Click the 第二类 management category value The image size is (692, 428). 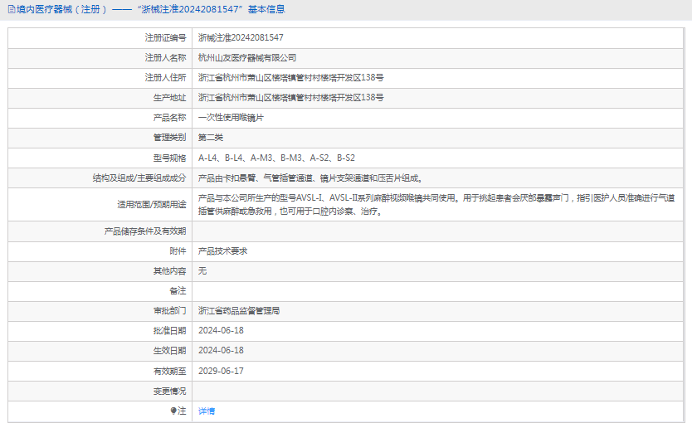(x=211, y=138)
